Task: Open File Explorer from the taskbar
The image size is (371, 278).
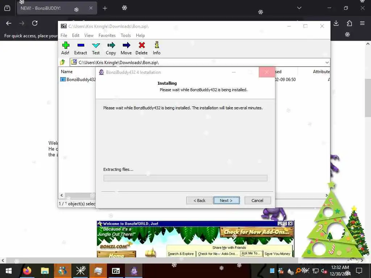Action: pyautogui.click(x=45, y=271)
